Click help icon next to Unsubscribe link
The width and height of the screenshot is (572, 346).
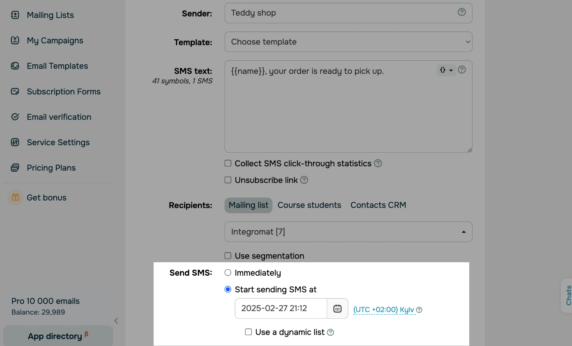[x=304, y=180]
